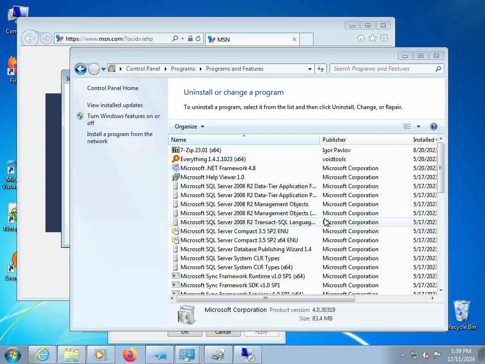The width and height of the screenshot is (485, 364).
Task: Sort by Installed On column header
Action: (424, 140)
